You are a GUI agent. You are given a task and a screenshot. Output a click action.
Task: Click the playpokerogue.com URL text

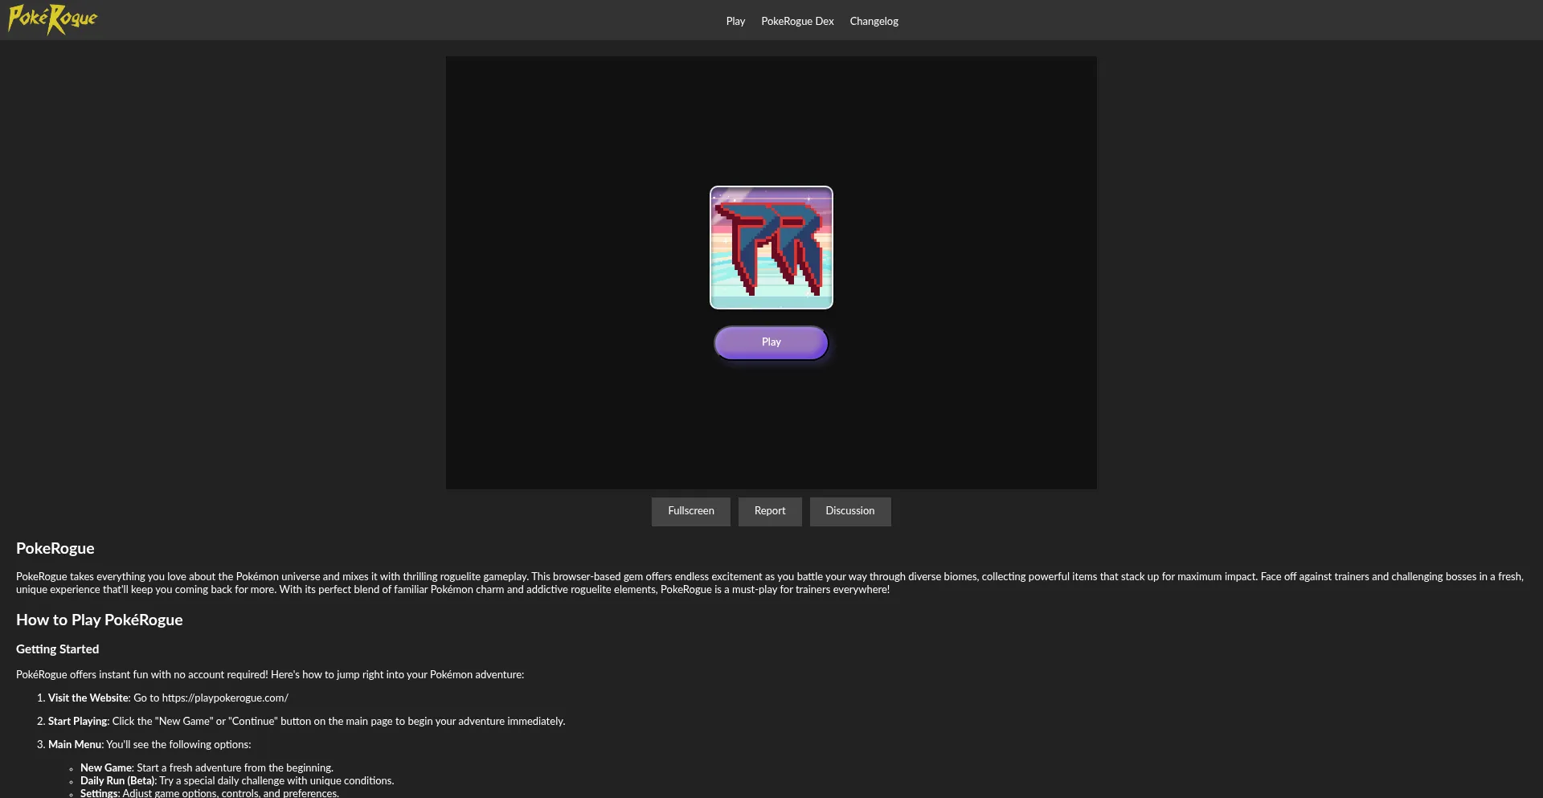225,698
